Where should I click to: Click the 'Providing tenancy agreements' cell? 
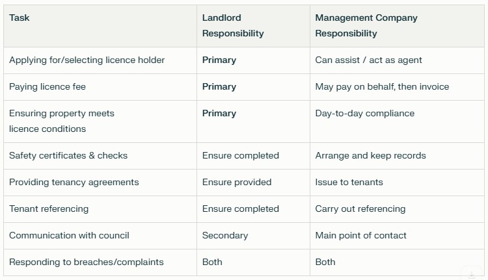(74, 182)
